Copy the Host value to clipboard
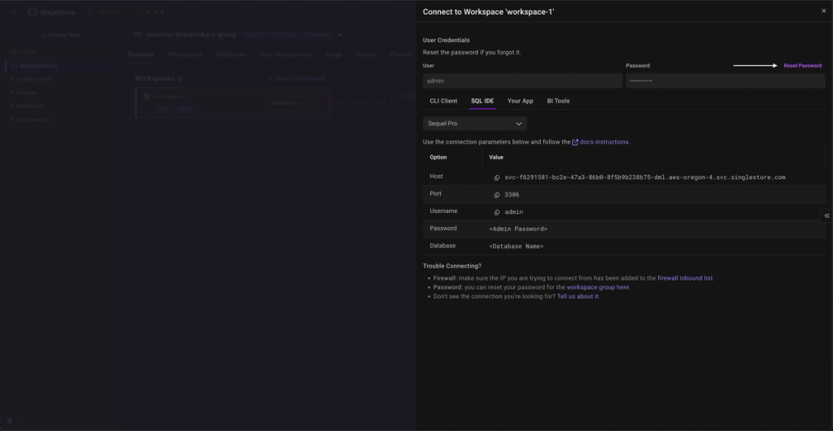The height and width of the screenshot is (431, 833). click(497, 177)
